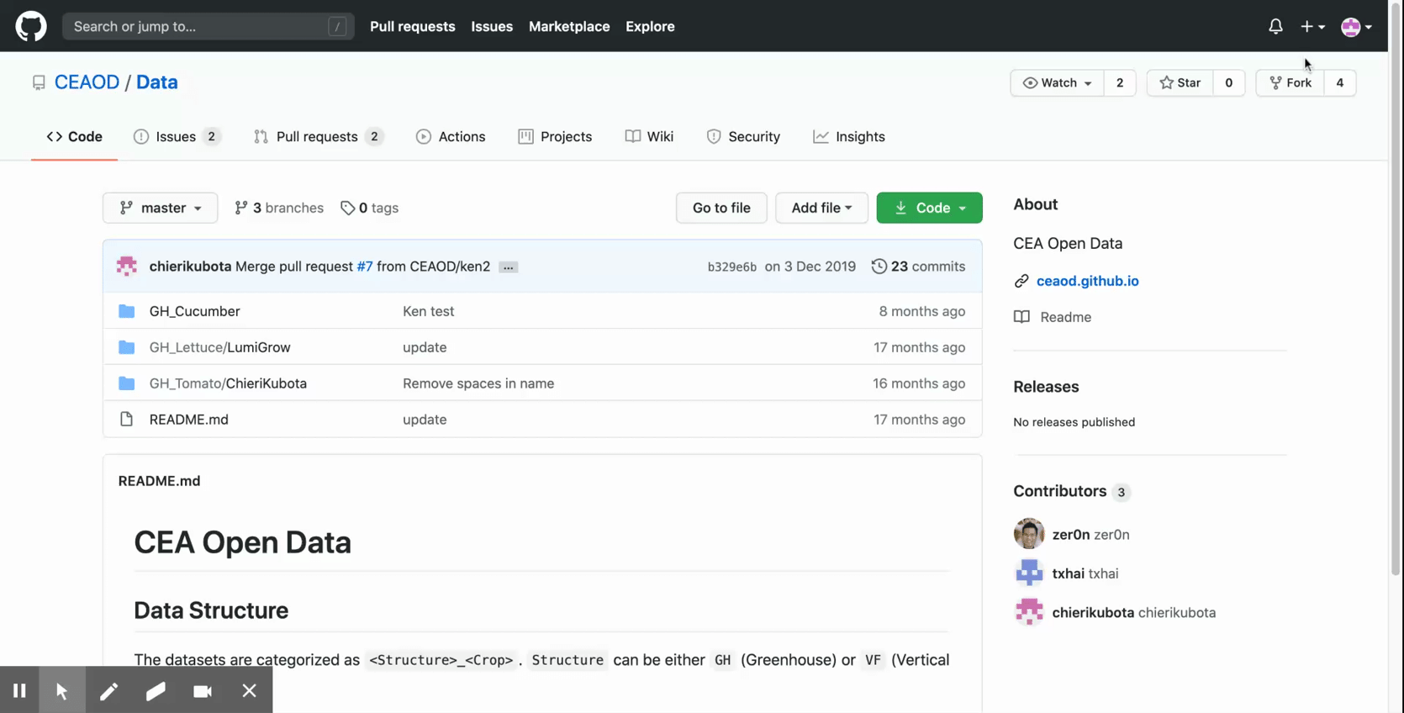The width and height of the screenshot is (1404, 713).
Task: Switch to the Issues tab
Action: [x=176, y=136]
